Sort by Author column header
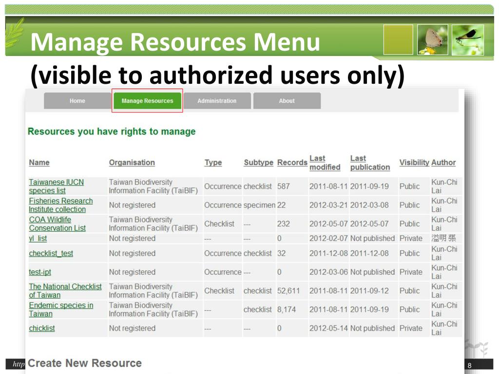Screen dimensions: 499x374 pos(443,163)
